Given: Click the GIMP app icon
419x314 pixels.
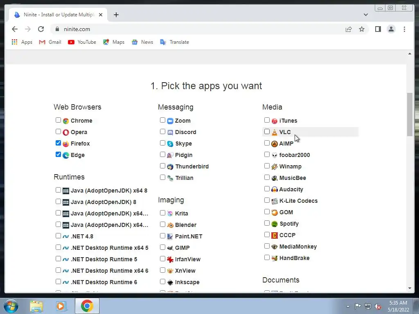Looking at the screenshot, I should pyautogui.click(x=170, y=248).
